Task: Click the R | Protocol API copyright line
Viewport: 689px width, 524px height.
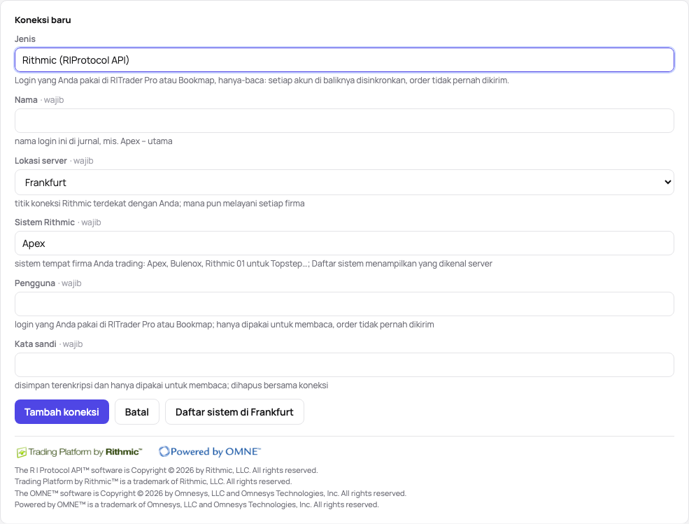Action: pos(166,470)
